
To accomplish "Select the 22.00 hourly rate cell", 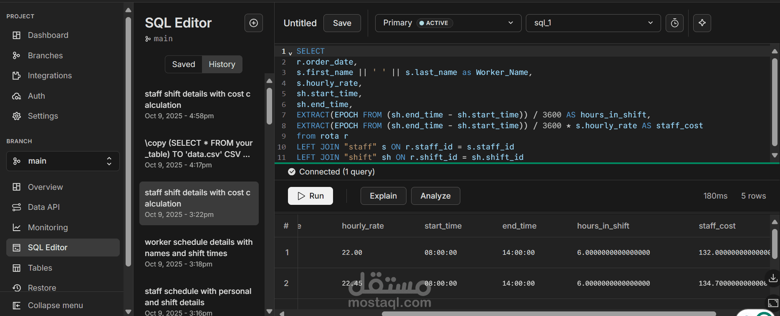I will 352,253.
